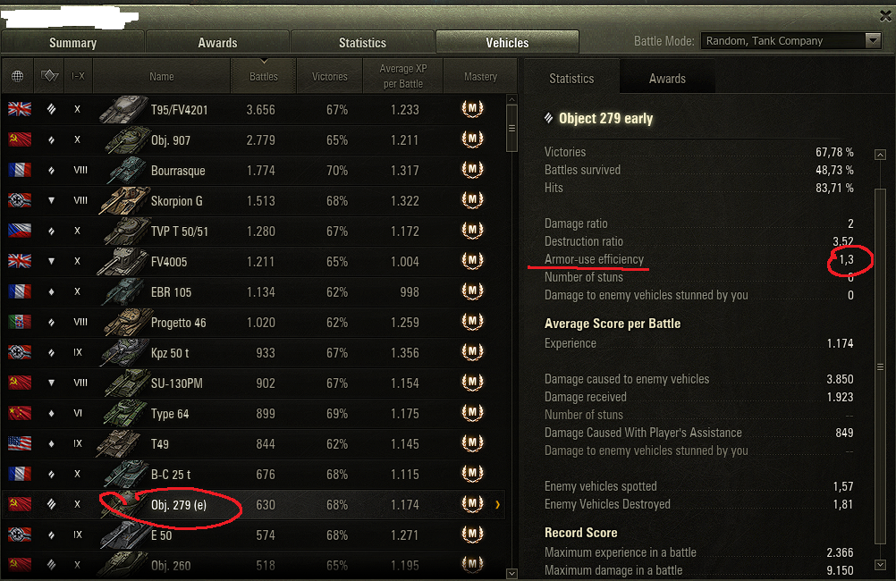Viewport: 896px width, 581px height.
Task: Click the UK flag in FV4005 row
Action: coord(20,261)
